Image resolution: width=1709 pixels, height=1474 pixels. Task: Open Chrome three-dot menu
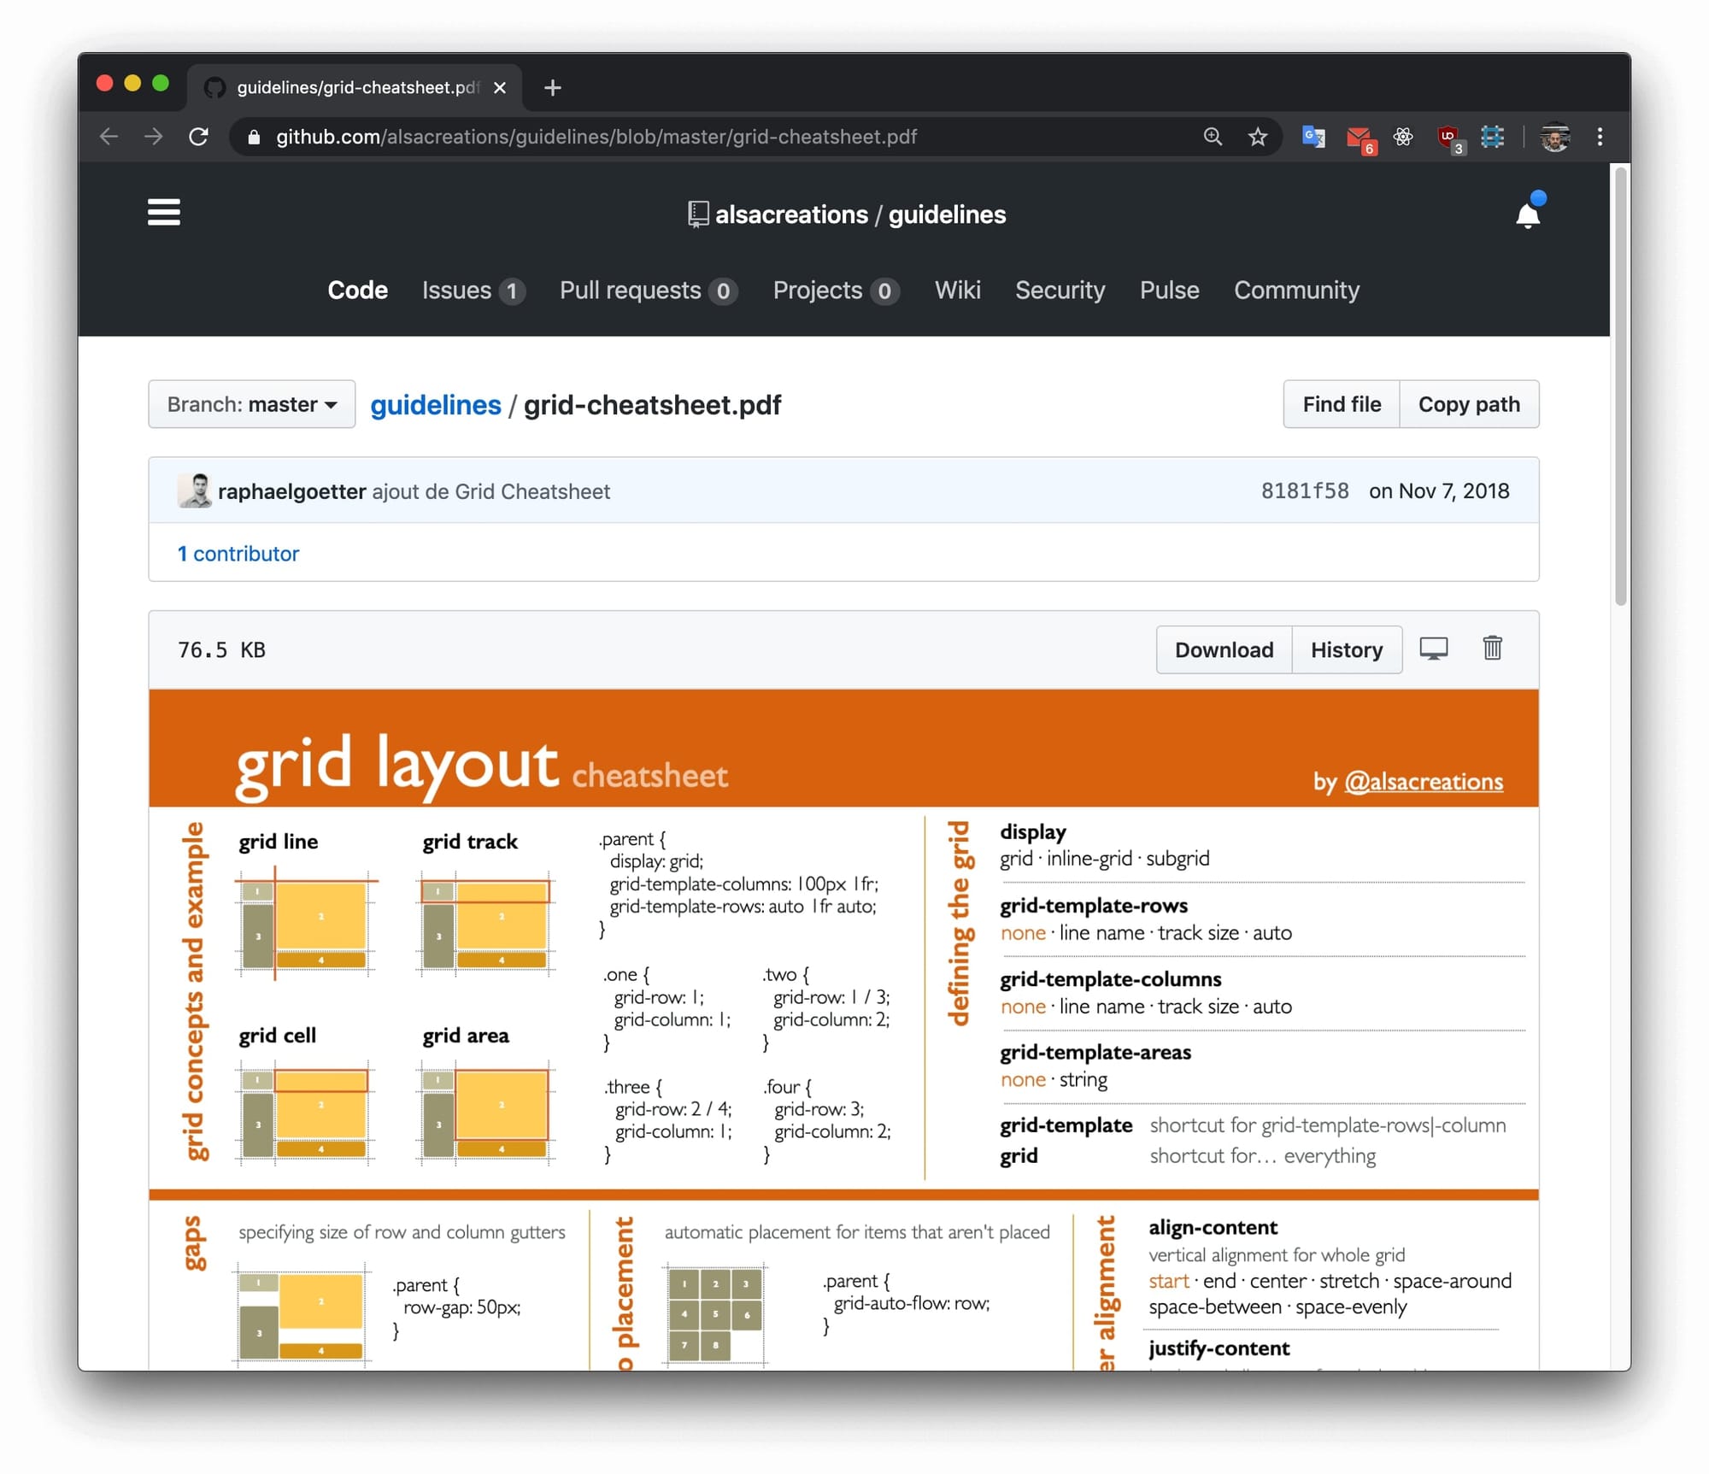point(1600,137)
